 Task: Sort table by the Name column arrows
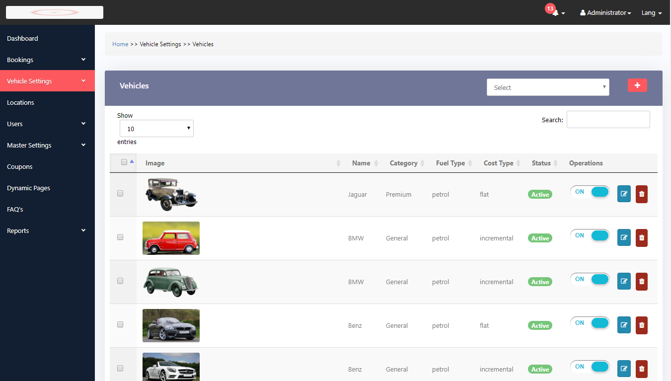pyautogui.click(x=376, y=163)
